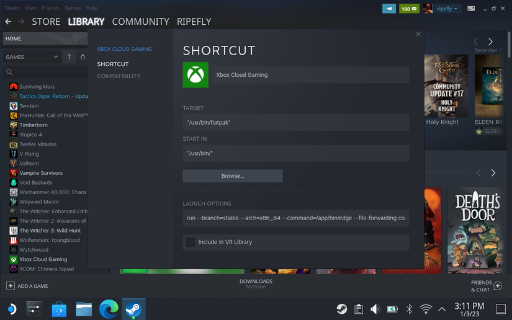Screen dimensions: 512x320
Task: Open the Discover store in taskbar
Action: (59, 308)
